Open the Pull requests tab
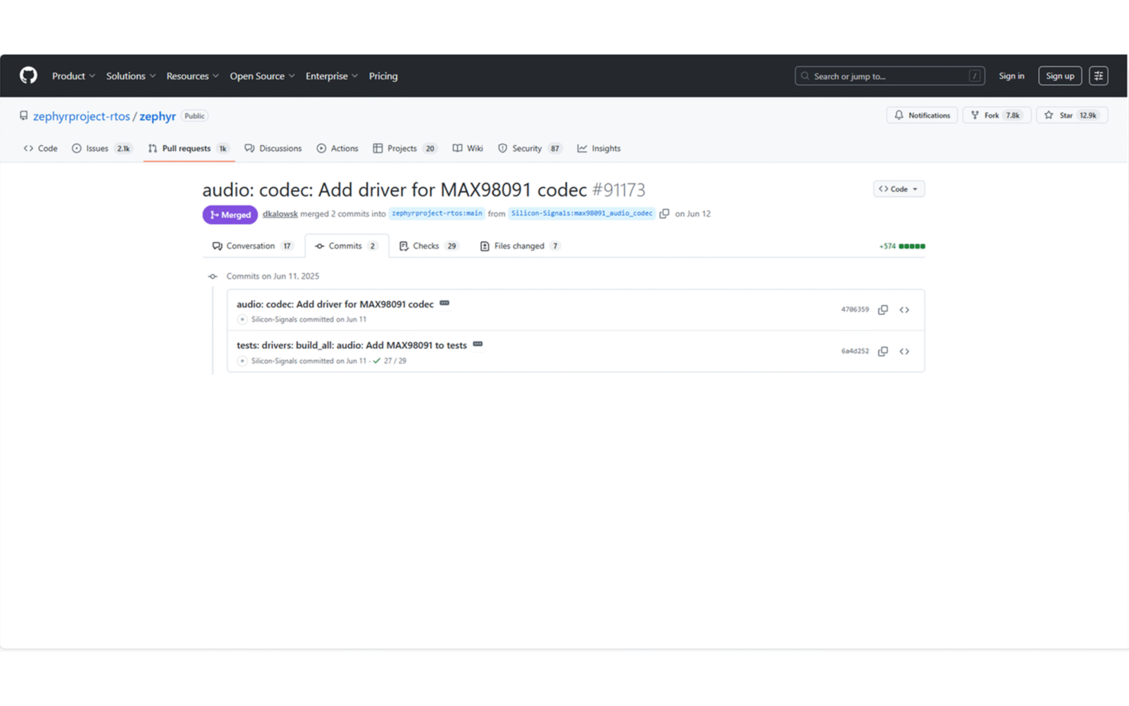The image size is (1129, 706). click(188, 148)
